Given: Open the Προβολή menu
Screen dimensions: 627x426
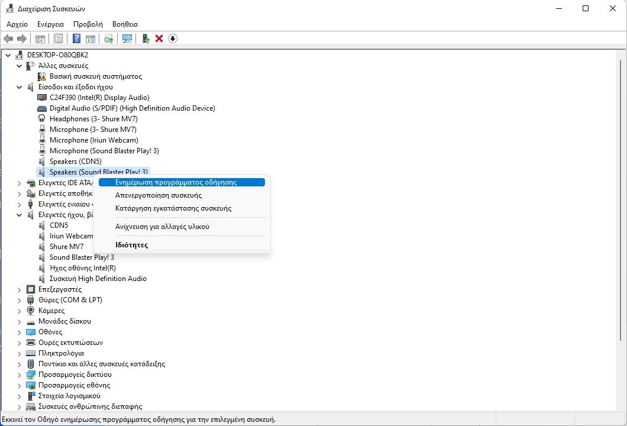Looking at the screenshot, I should pyautogui.click(x=86, y=24).
